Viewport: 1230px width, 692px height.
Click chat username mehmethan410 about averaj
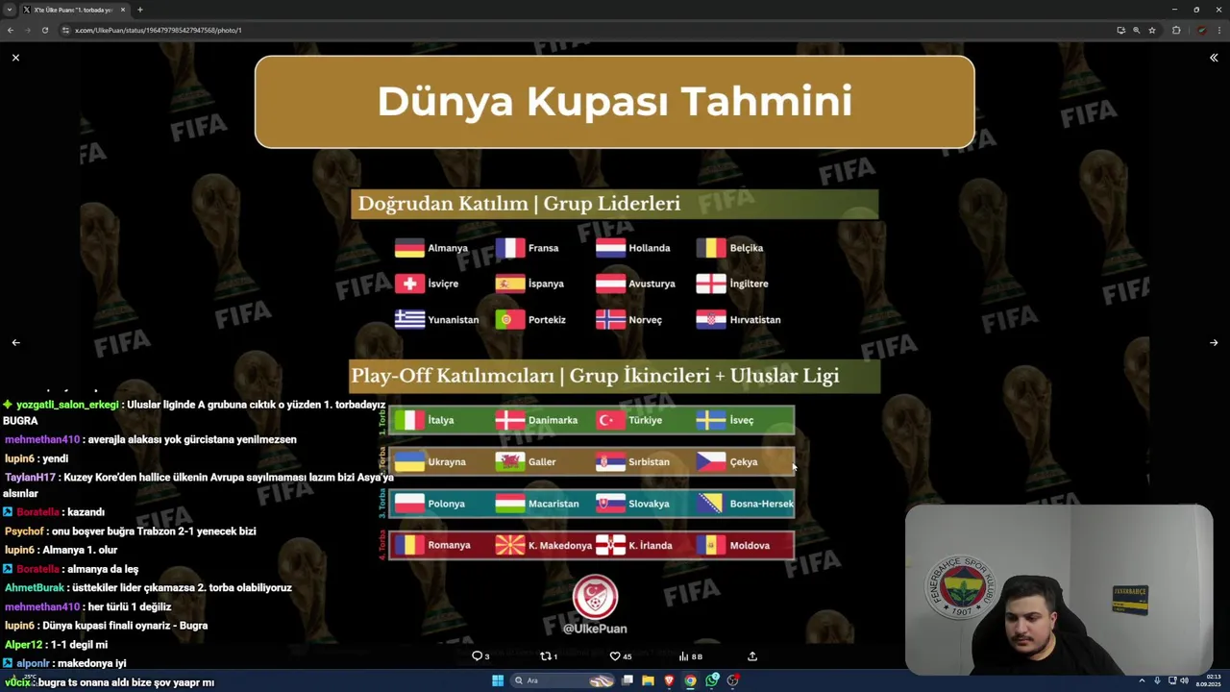[x=42, y=439]
